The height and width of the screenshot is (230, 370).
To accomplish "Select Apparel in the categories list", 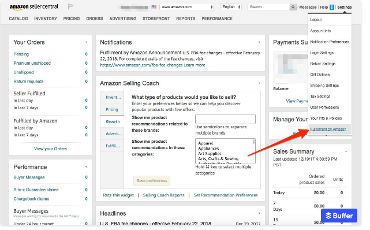I will click(x=205, y=143).
